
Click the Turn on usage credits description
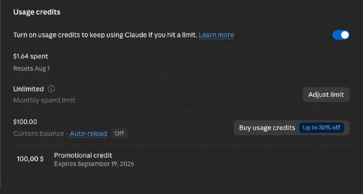coord(105,35)
